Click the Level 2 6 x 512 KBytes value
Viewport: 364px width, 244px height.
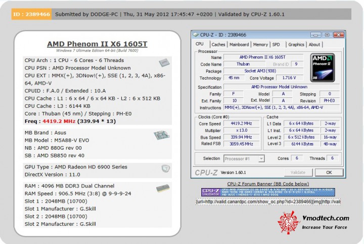(x=301, y=137)
